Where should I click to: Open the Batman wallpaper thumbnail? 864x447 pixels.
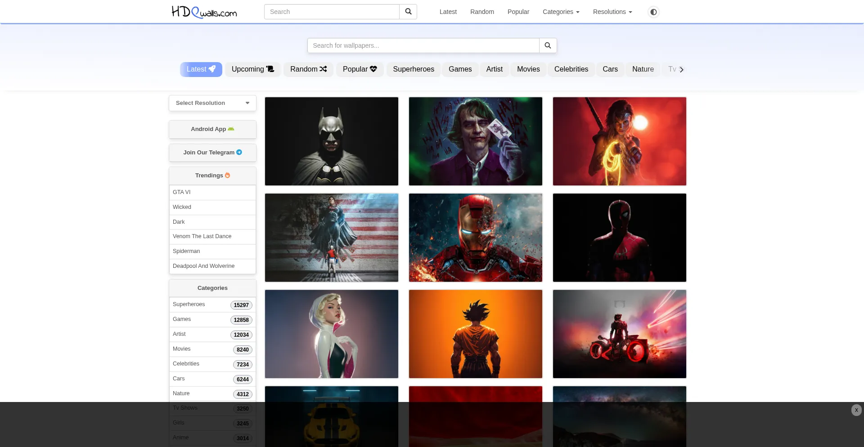point(332,141)
